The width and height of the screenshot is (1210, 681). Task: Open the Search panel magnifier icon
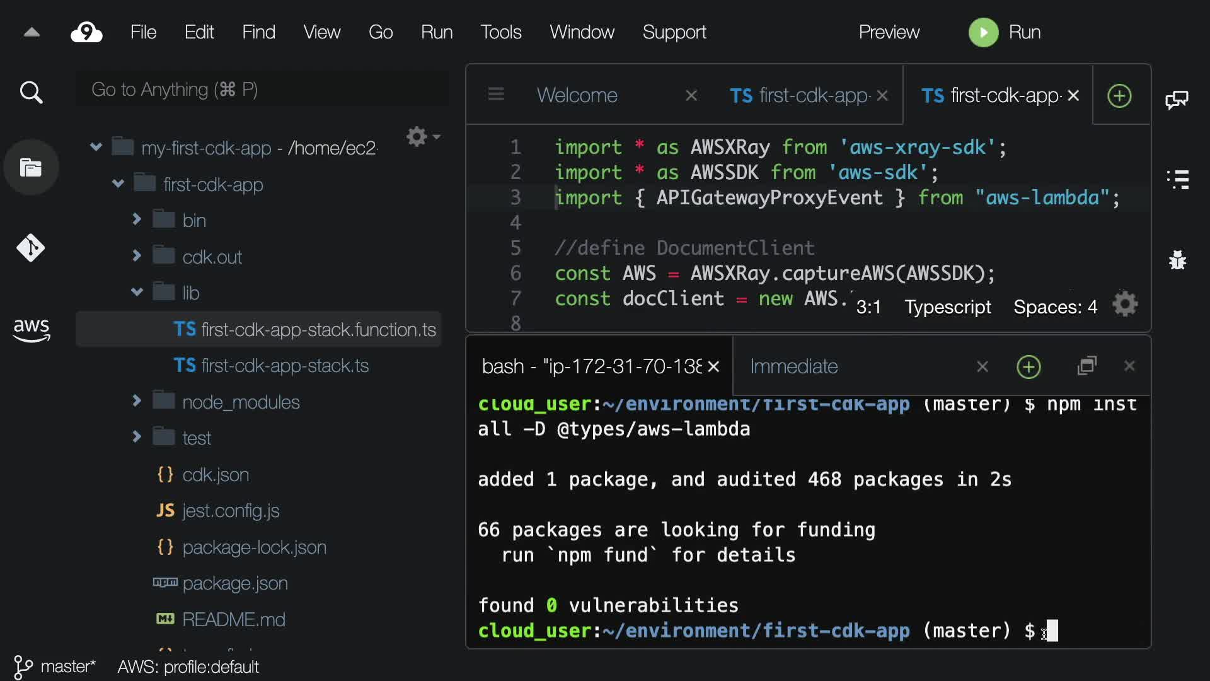(x=31, y=93)
